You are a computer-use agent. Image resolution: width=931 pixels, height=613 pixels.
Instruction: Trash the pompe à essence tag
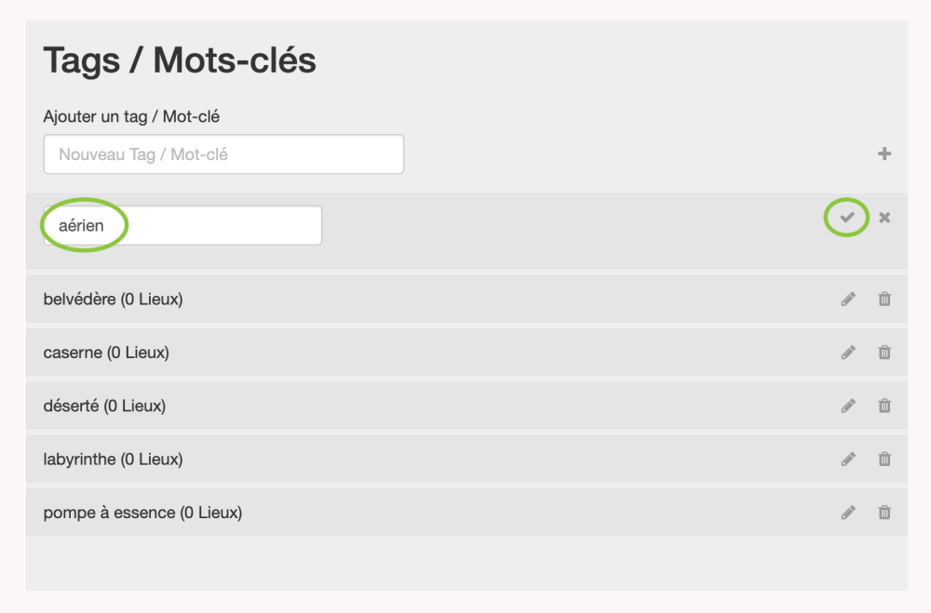(884, 513)
